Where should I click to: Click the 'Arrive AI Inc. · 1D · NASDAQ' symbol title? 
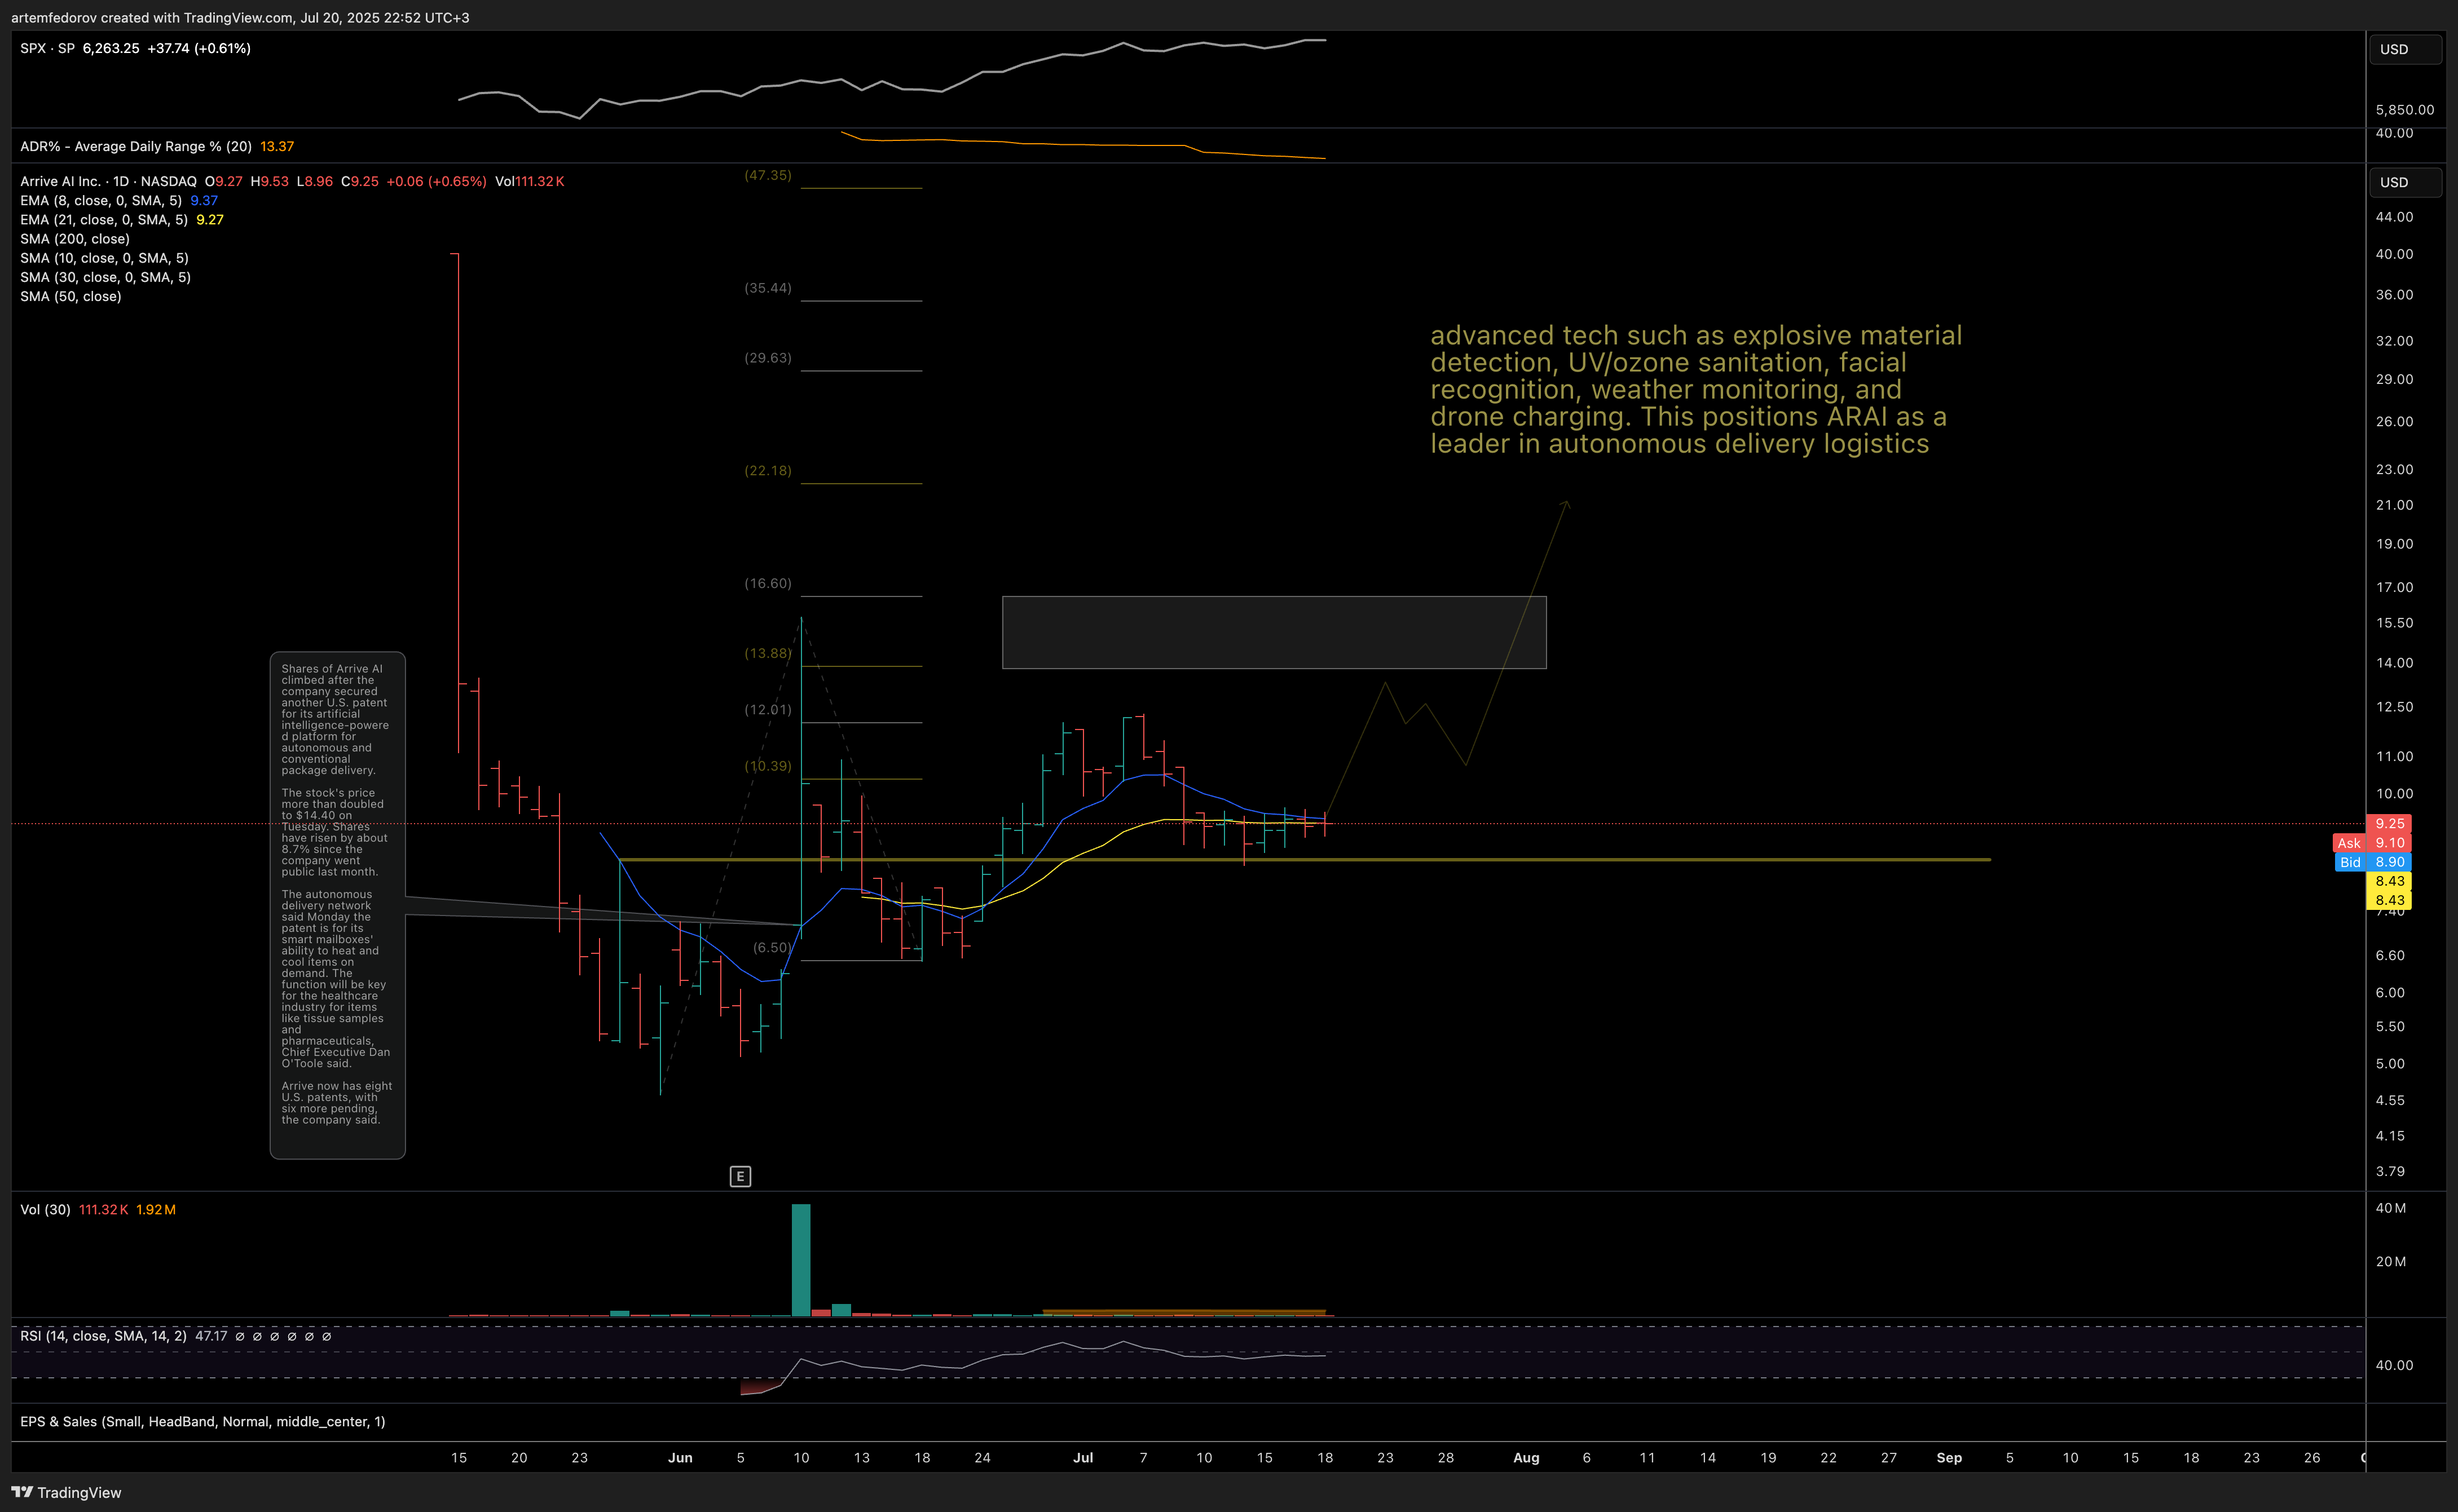click(108, 181)
